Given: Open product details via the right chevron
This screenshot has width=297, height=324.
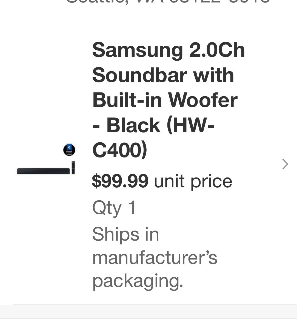Looking at the screenshot, I should (x=285, y=164).
